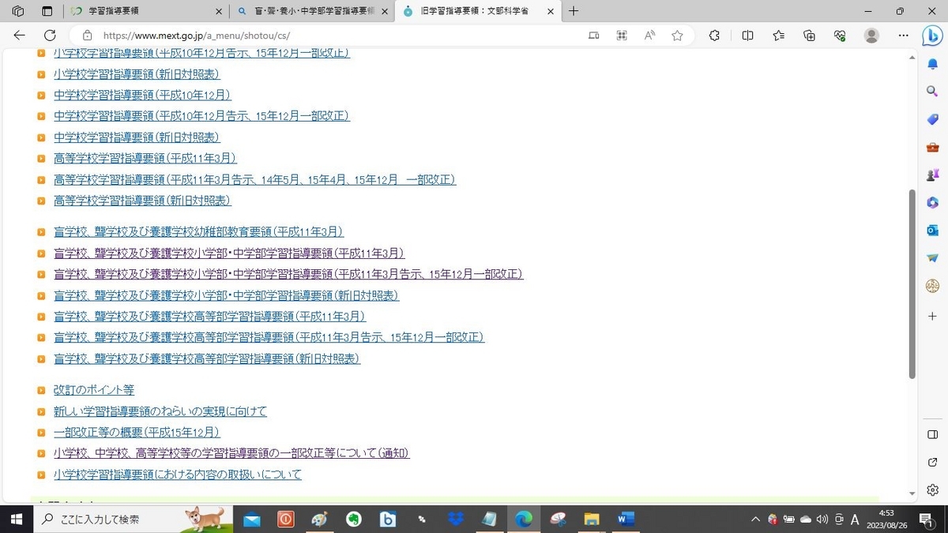Open 小学校学習指導要領（新旧対照表） link
This screenshot has width=948, height=533.
tap(137, 73)
